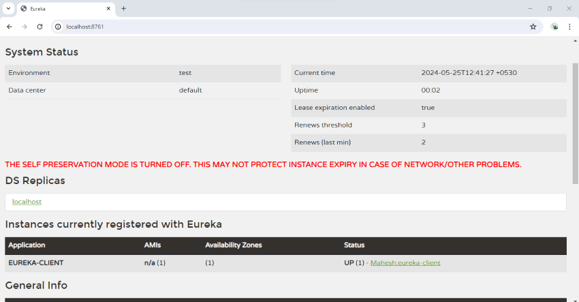
Task: Click the Current time label
Action: 315,73
